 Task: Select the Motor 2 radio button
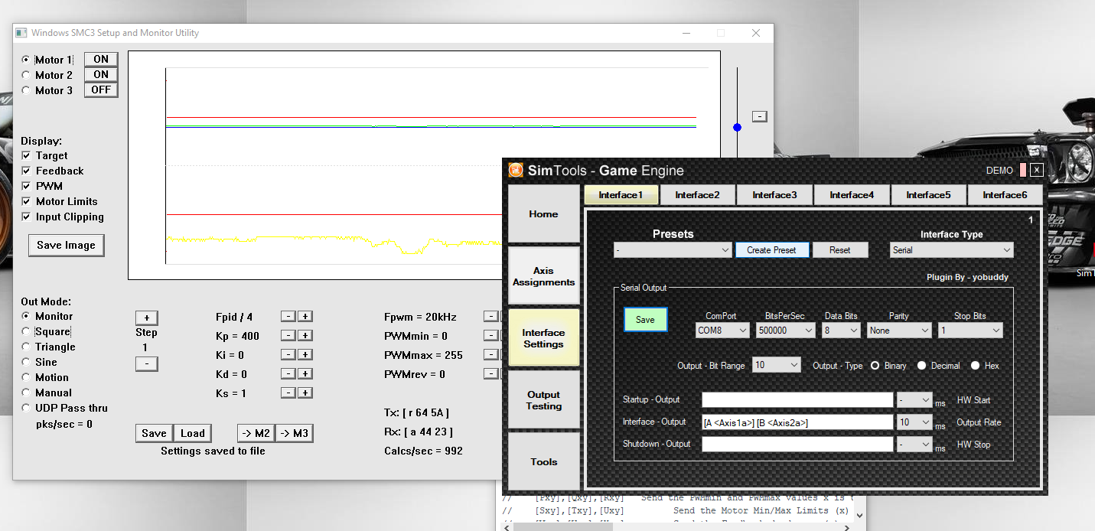[x=26, y=75]
